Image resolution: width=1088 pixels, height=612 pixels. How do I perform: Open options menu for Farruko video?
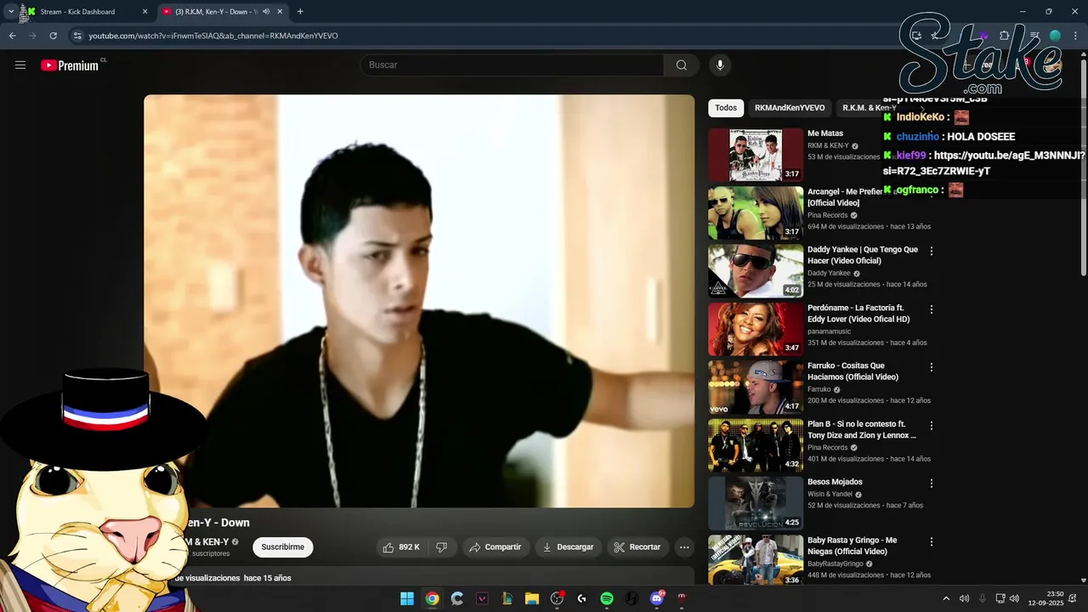tap(932, 367)
